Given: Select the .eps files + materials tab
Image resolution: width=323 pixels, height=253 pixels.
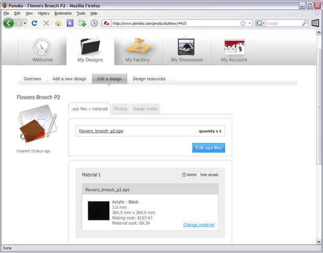Looking at the screenshot, I should (x=90, y=109).
